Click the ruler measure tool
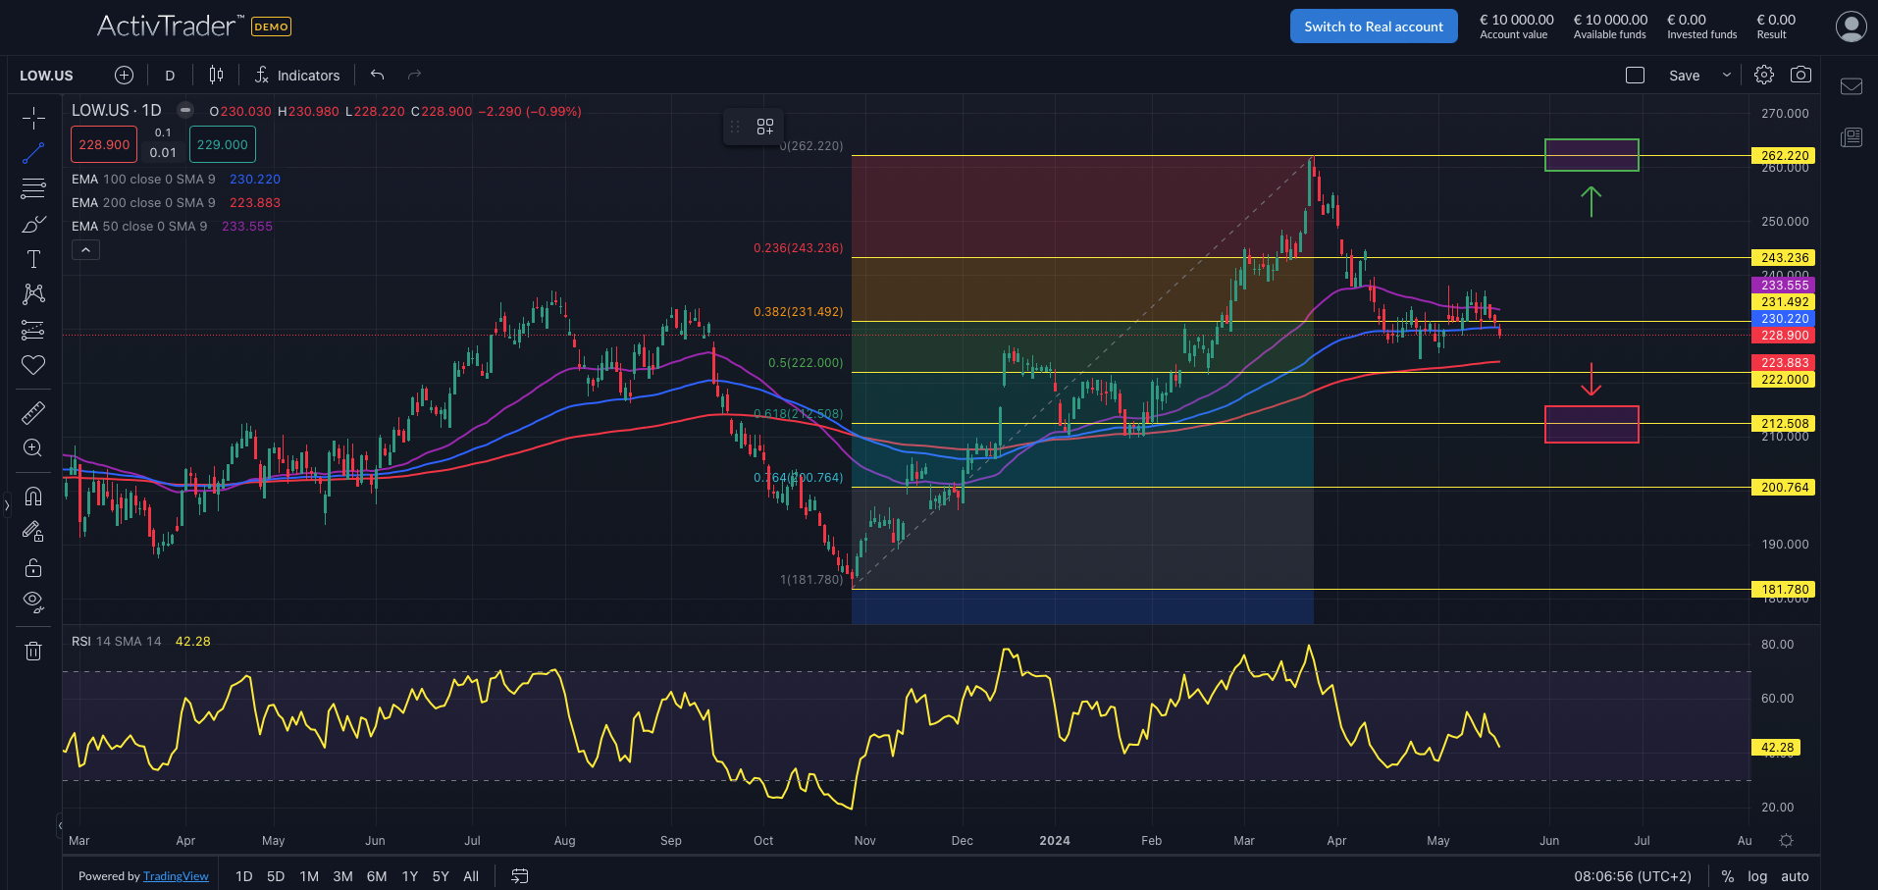Screen dimensions: 1878x890 tap(33, 413)
